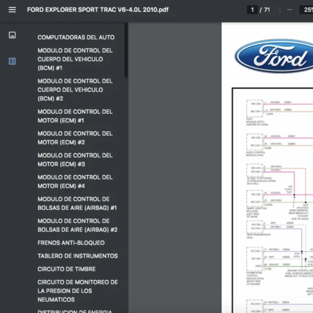Jump to BOLSAS DE AIRE (AIRBAG) #1

[x=77, y=203]
